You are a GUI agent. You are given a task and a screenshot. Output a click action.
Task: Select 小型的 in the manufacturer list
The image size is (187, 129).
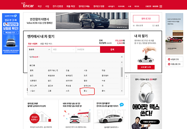pos(32,91)
